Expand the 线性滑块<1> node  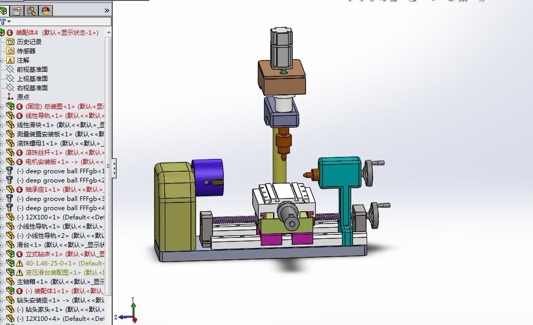(x=2, y=125)
